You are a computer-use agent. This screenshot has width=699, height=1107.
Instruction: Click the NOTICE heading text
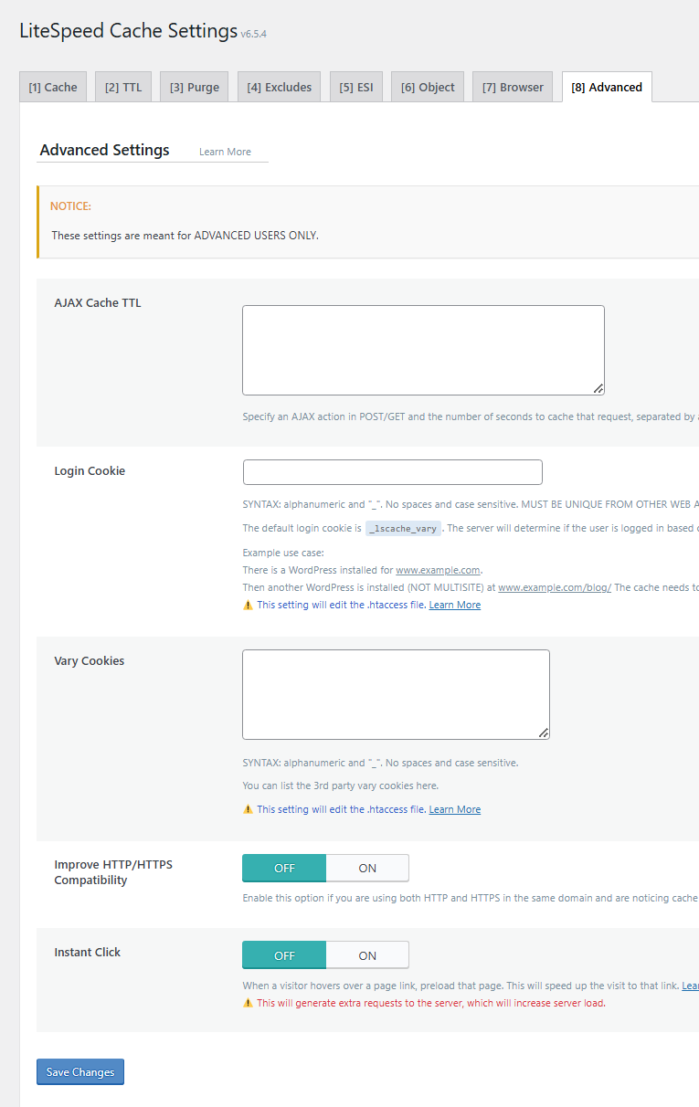tap(70, 206)
